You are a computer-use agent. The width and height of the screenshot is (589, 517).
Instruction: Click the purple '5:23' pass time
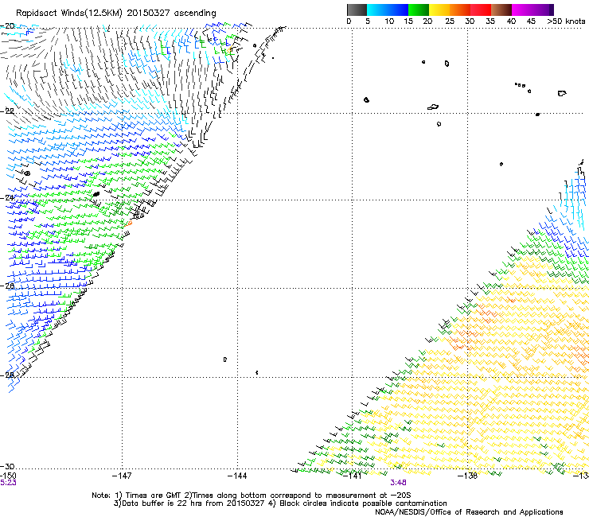(8, 483)
